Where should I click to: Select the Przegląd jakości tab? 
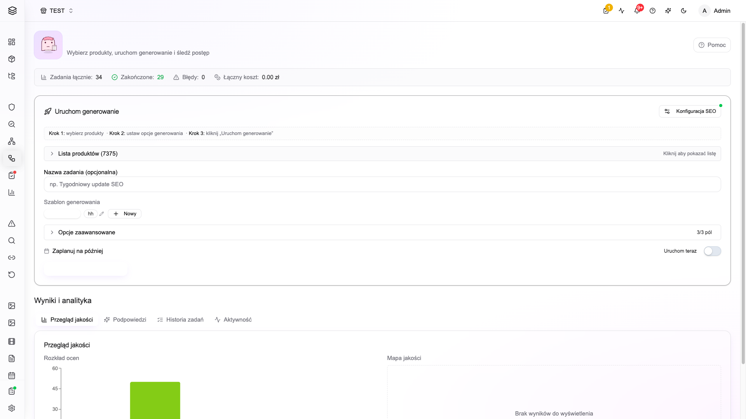coord(67,320)
